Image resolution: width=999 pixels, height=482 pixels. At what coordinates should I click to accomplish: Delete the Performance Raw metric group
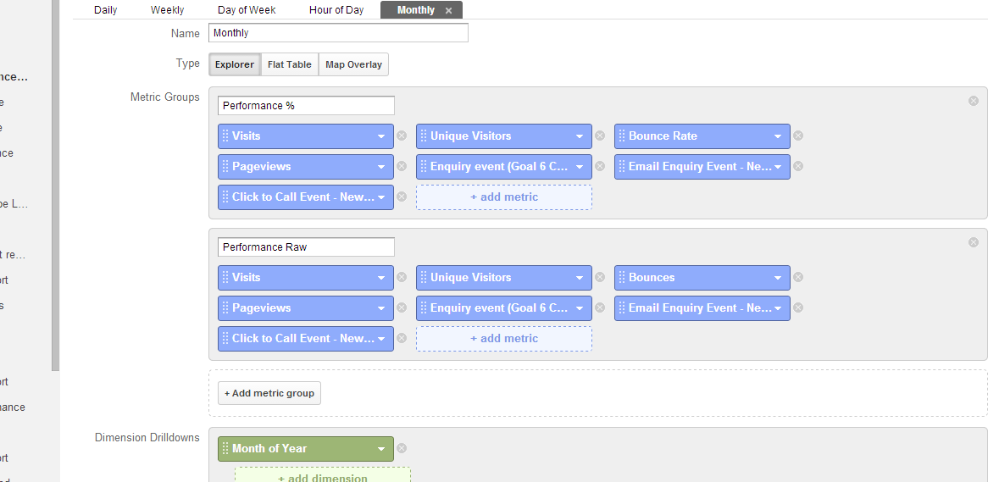pyautogui.click(x=974, y=242)
